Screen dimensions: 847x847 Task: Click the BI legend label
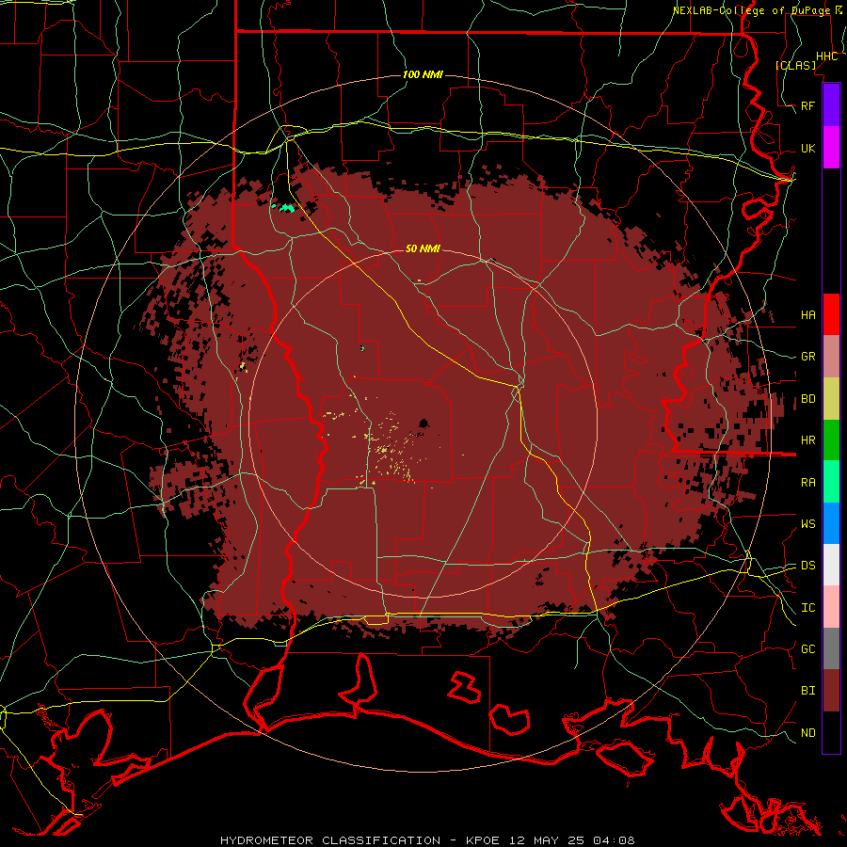pos(807,691)
